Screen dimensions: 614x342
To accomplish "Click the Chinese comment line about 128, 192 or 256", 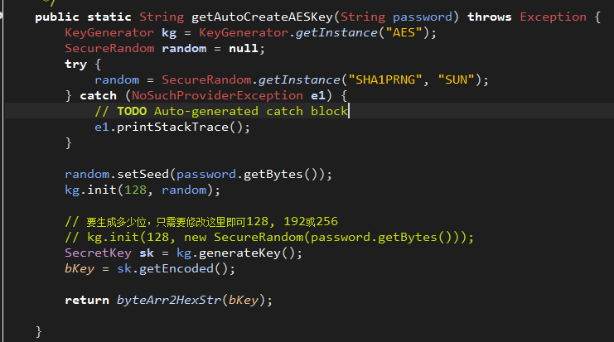I will (x=201, y=221).
